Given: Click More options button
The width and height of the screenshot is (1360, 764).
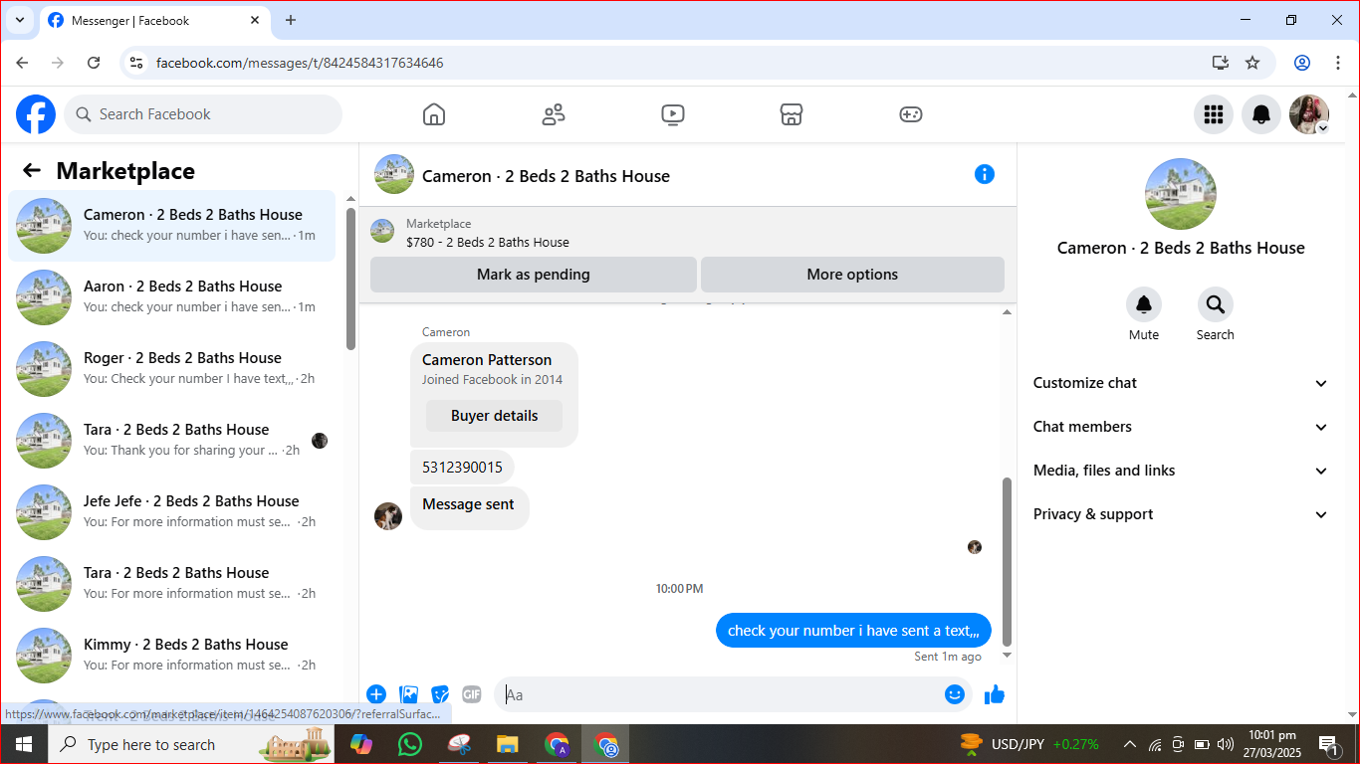Looking at the screenshot, I should [852, 275].
